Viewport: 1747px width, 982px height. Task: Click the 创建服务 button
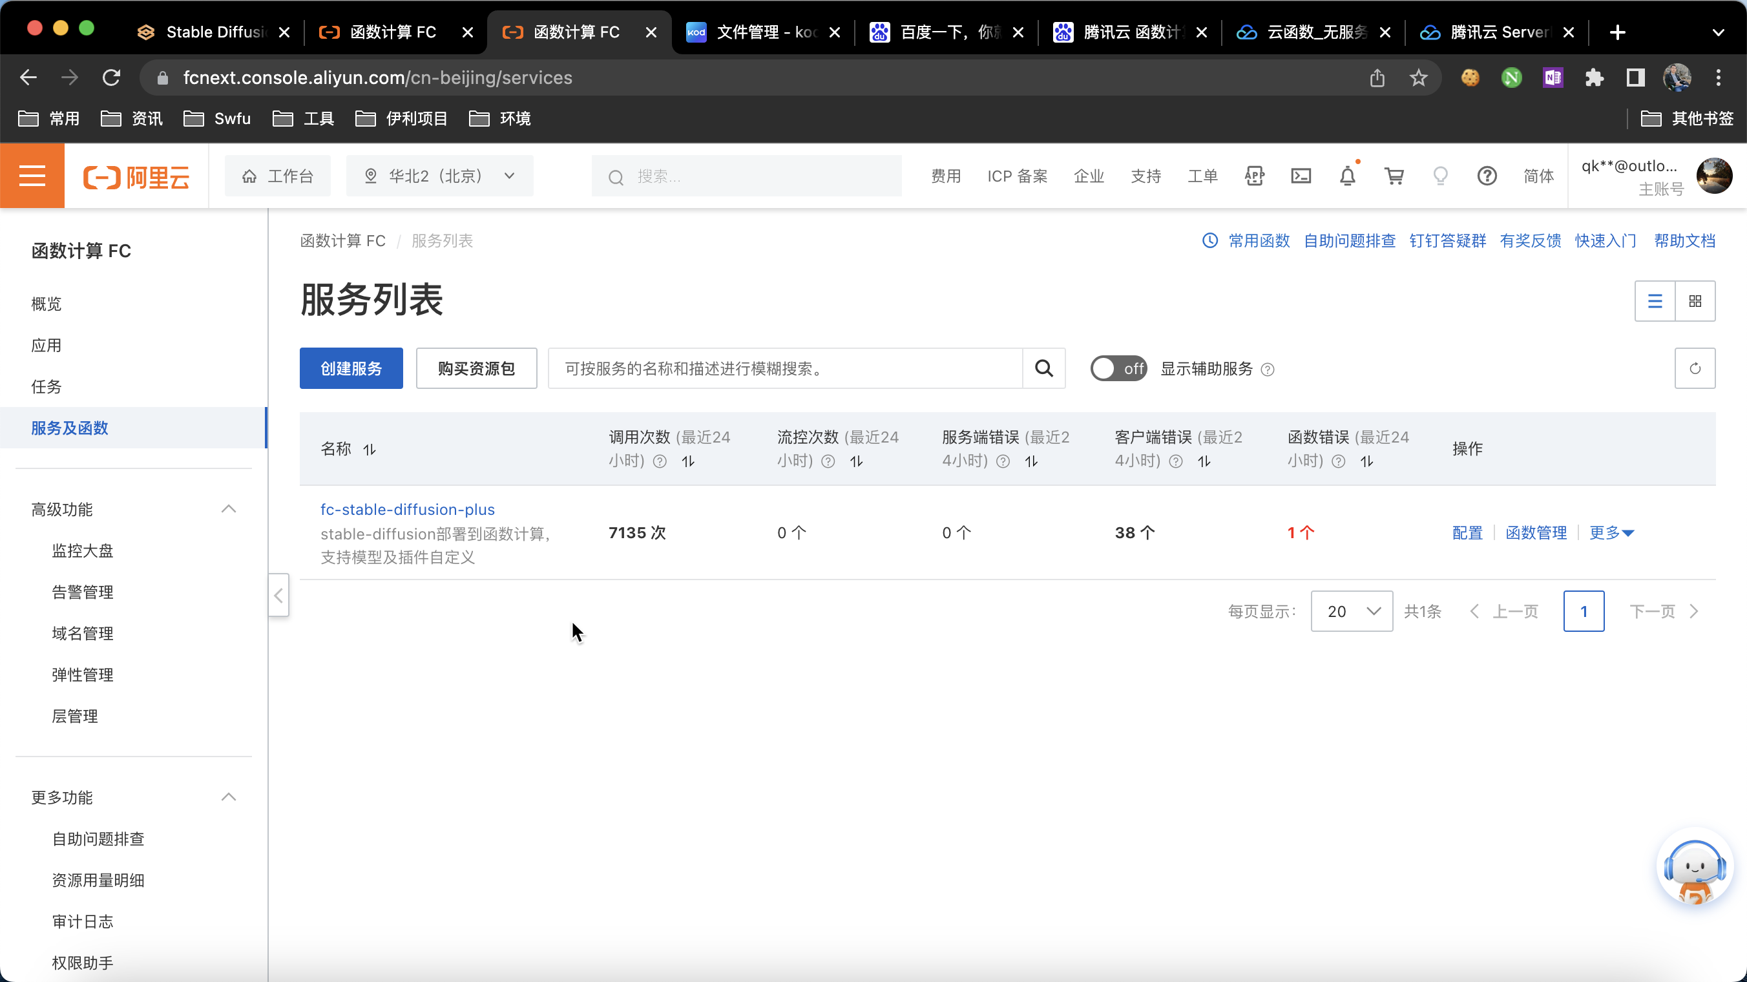[x=351, y=368]
